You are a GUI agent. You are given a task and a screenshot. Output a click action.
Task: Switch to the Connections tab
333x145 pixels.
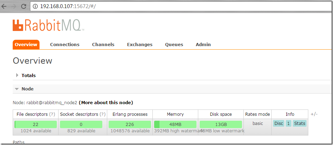65,45
